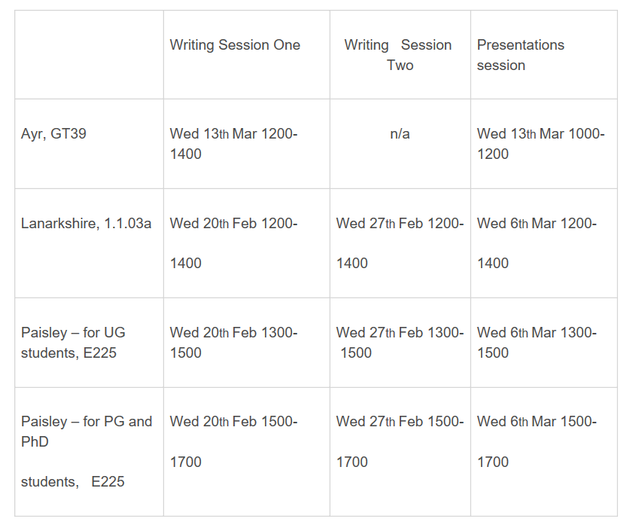Click the "Ayr, GT39" row label
The width and height of the screenshot is (636, 531).
point(53,134)
